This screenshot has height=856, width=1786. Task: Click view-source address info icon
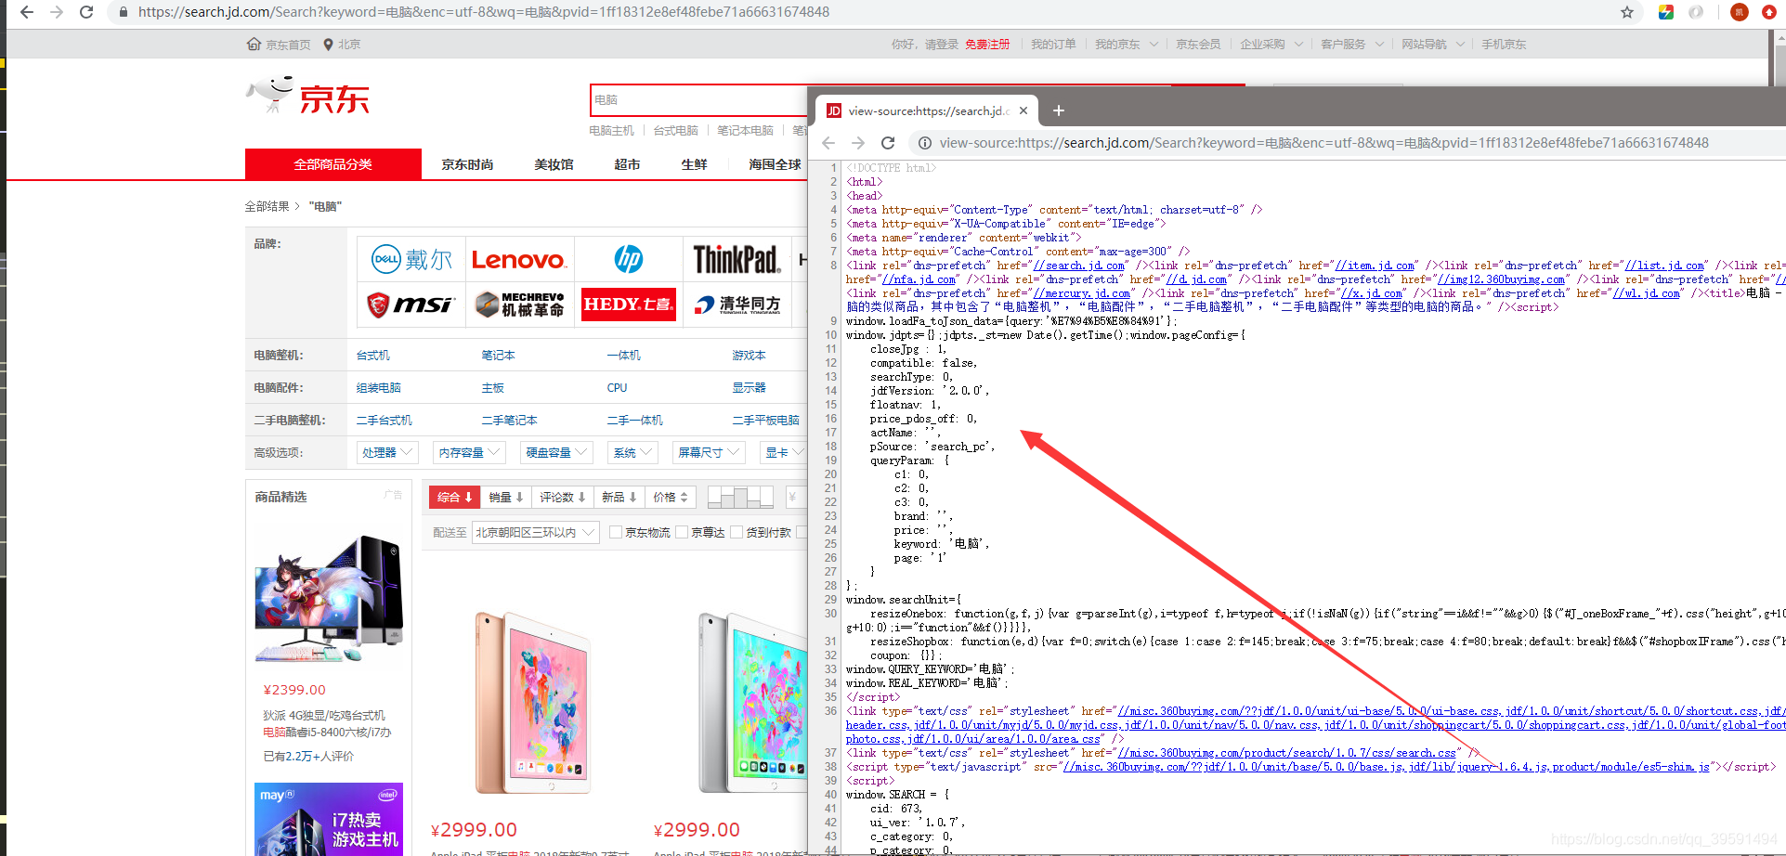pos(925,143)
